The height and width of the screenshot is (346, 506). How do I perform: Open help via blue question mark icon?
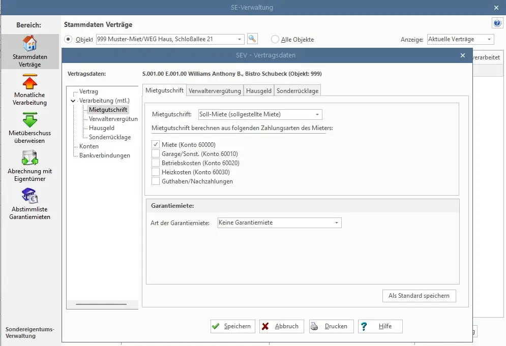click(x=497, y=23)
